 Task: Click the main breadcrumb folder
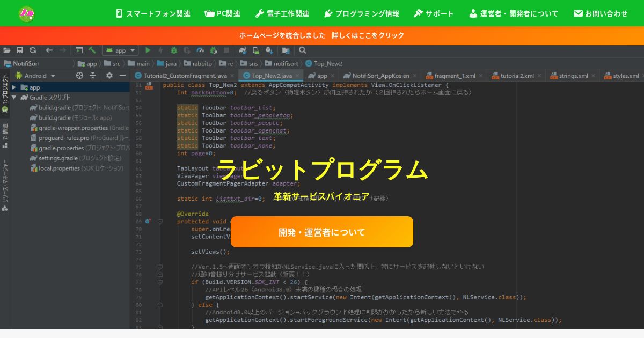click(x=138, y=63)
